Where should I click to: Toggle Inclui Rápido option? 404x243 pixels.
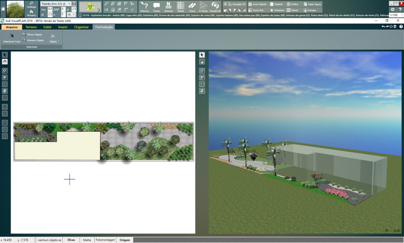(x=260, y=3)
